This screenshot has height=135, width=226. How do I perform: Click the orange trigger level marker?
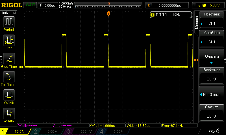(196, 60)
